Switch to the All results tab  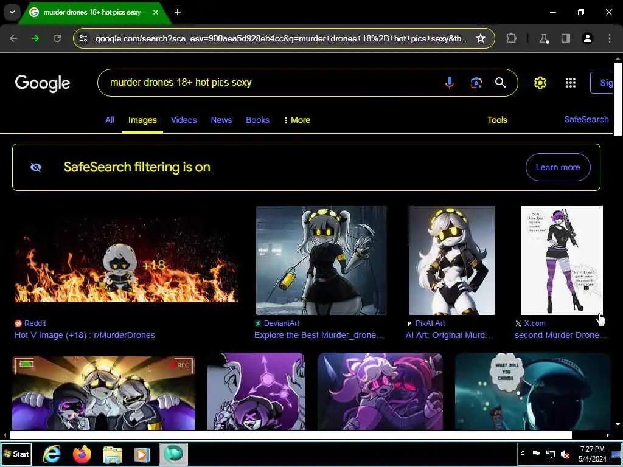tap(110, 120)
